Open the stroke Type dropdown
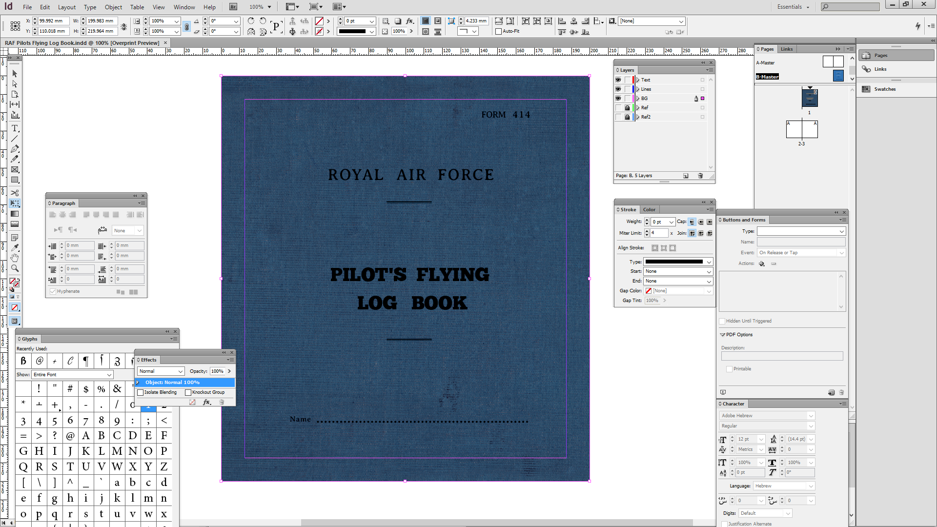 (678, 262)
